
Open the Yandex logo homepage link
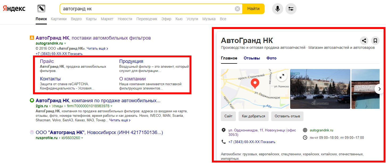pos(14,9)
